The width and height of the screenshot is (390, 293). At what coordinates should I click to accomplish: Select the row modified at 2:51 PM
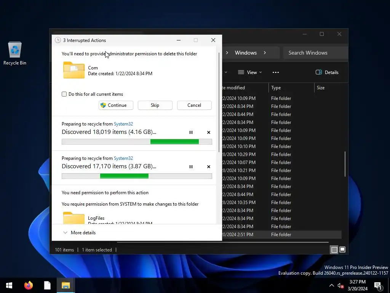(x=281, y=235)
